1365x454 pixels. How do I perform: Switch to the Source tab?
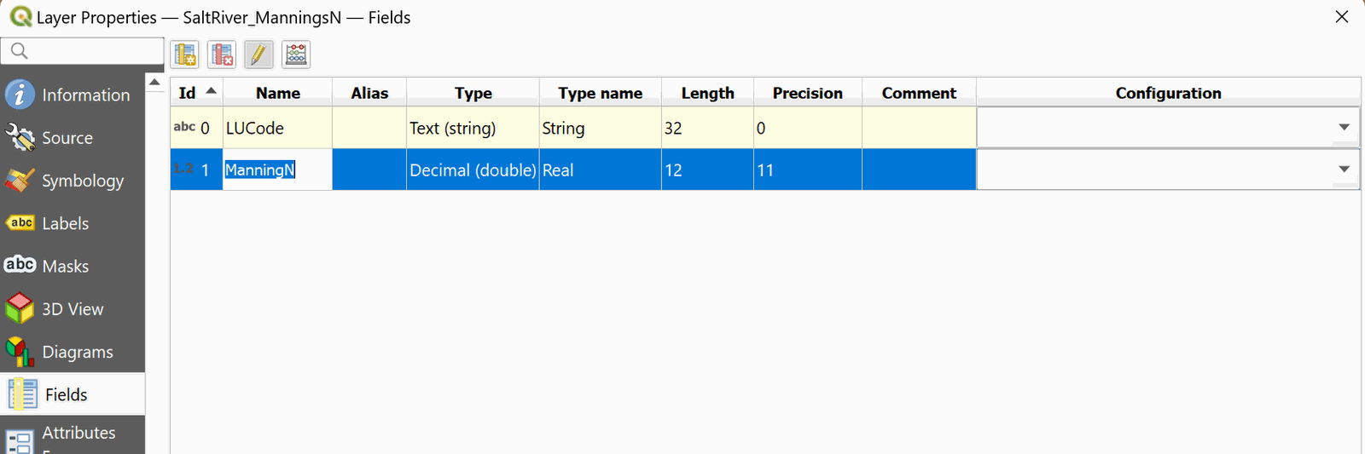(73, 138)
